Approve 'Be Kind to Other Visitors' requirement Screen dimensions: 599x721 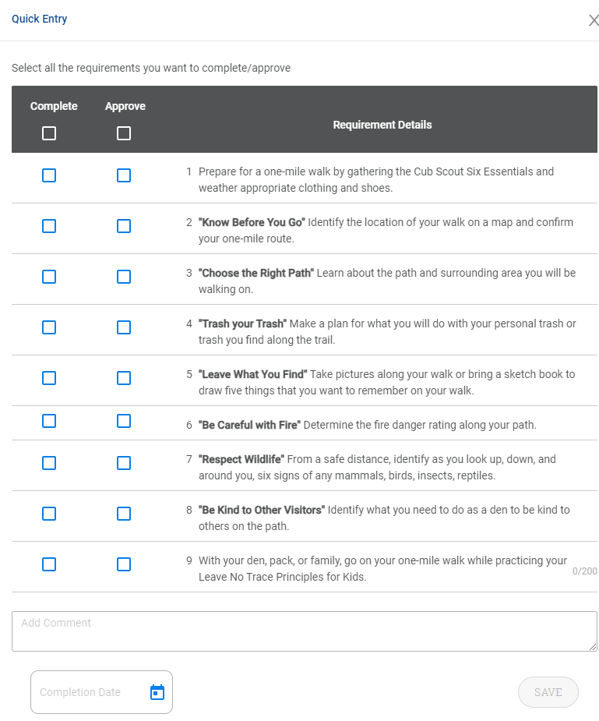point(124,513)
